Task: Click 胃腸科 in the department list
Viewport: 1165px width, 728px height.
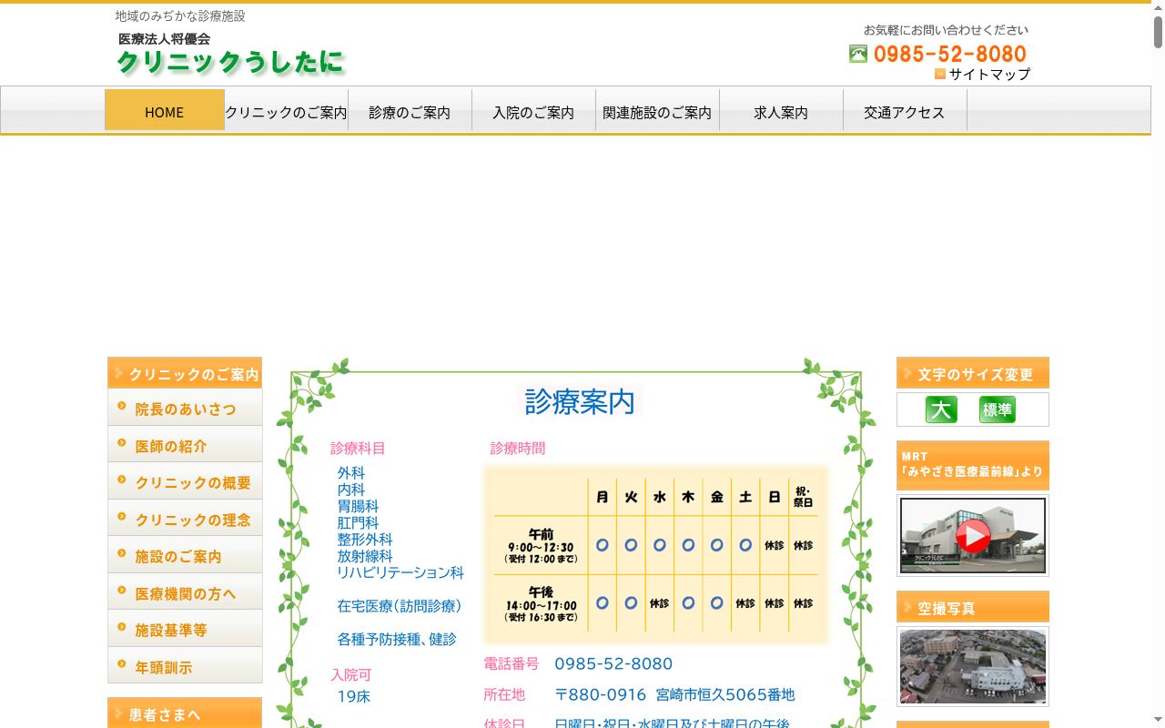Action: click(358, 506)
